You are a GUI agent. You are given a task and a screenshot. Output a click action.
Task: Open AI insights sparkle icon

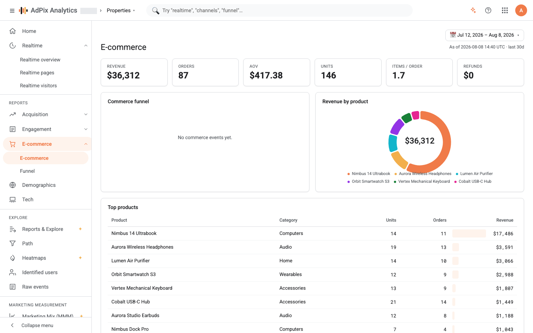pyautogui.click(x=473, y=10)
